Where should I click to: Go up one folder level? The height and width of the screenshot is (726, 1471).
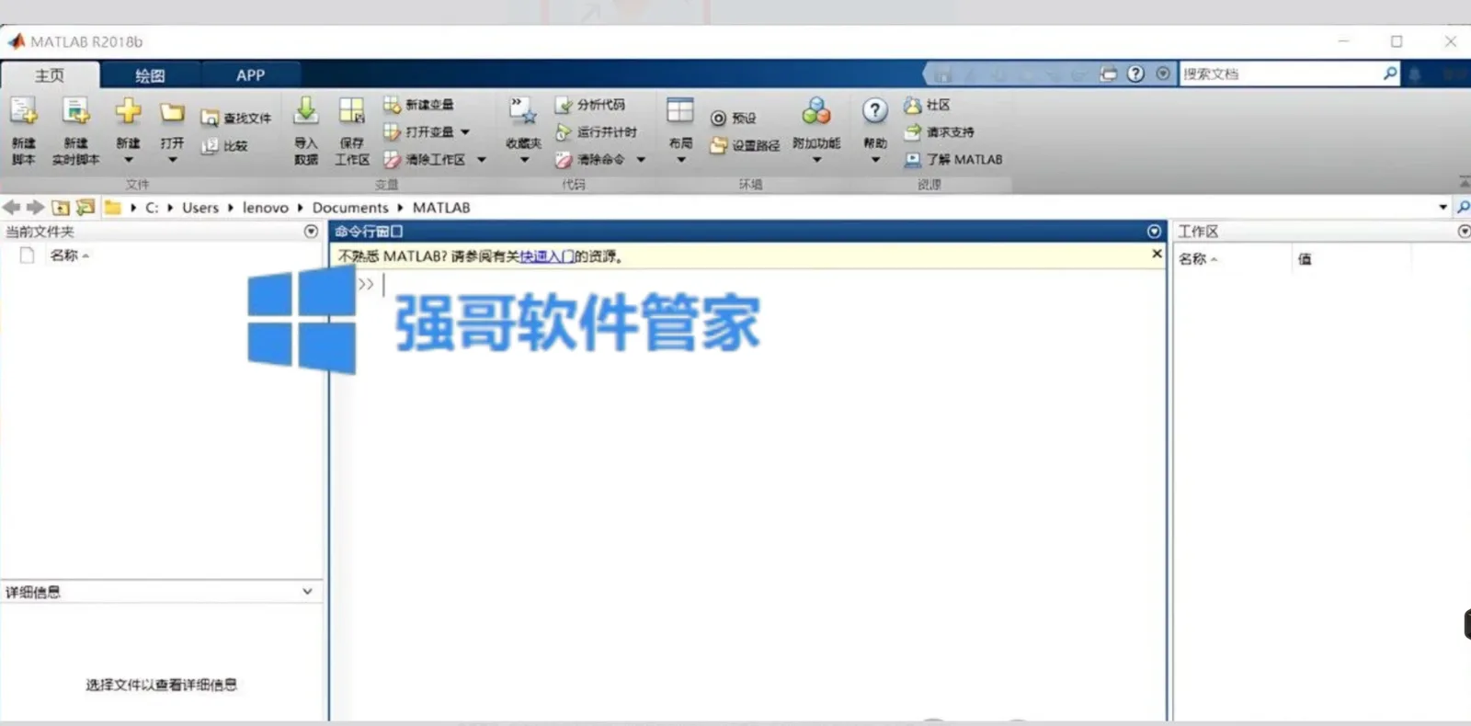point(61,208)
